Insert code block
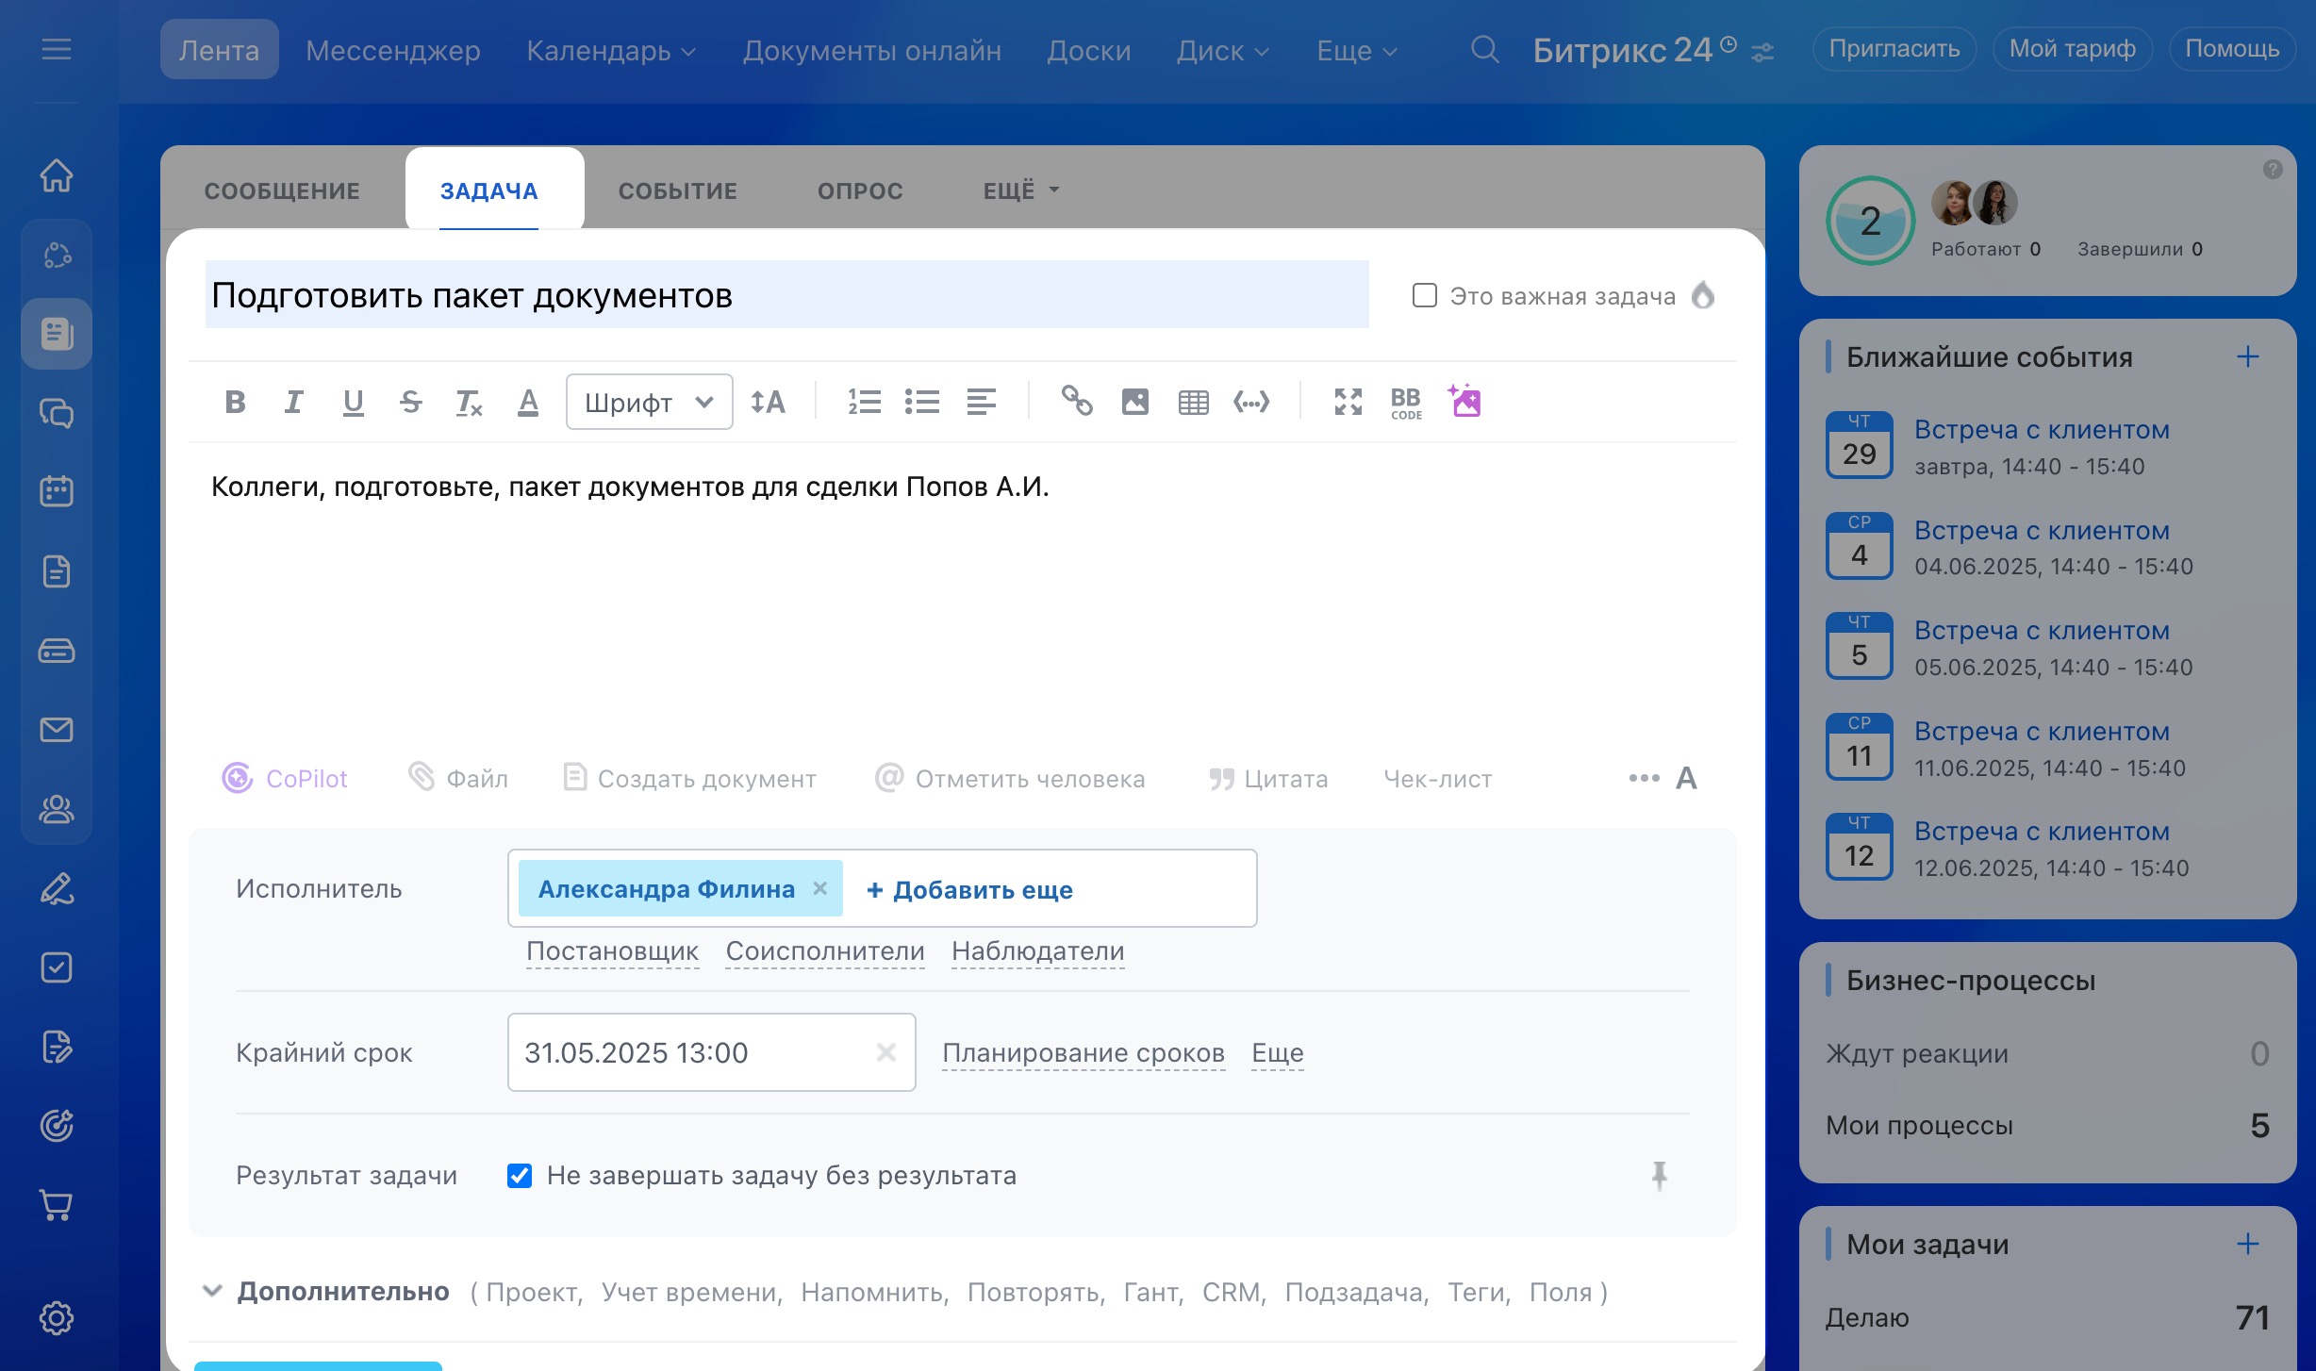Screen dimensions: 2316x1371 coord(1251,402)
